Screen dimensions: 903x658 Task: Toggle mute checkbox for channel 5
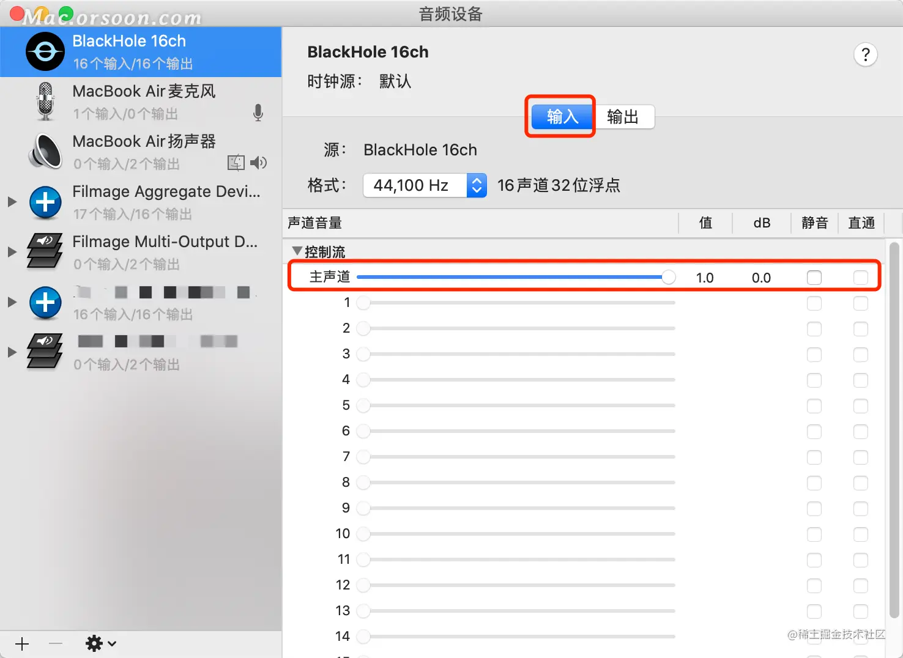pyautogui.click(x=814, y=406)
